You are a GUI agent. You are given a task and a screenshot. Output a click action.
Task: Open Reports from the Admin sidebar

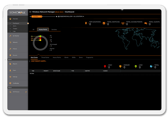(x=11, y=64)
